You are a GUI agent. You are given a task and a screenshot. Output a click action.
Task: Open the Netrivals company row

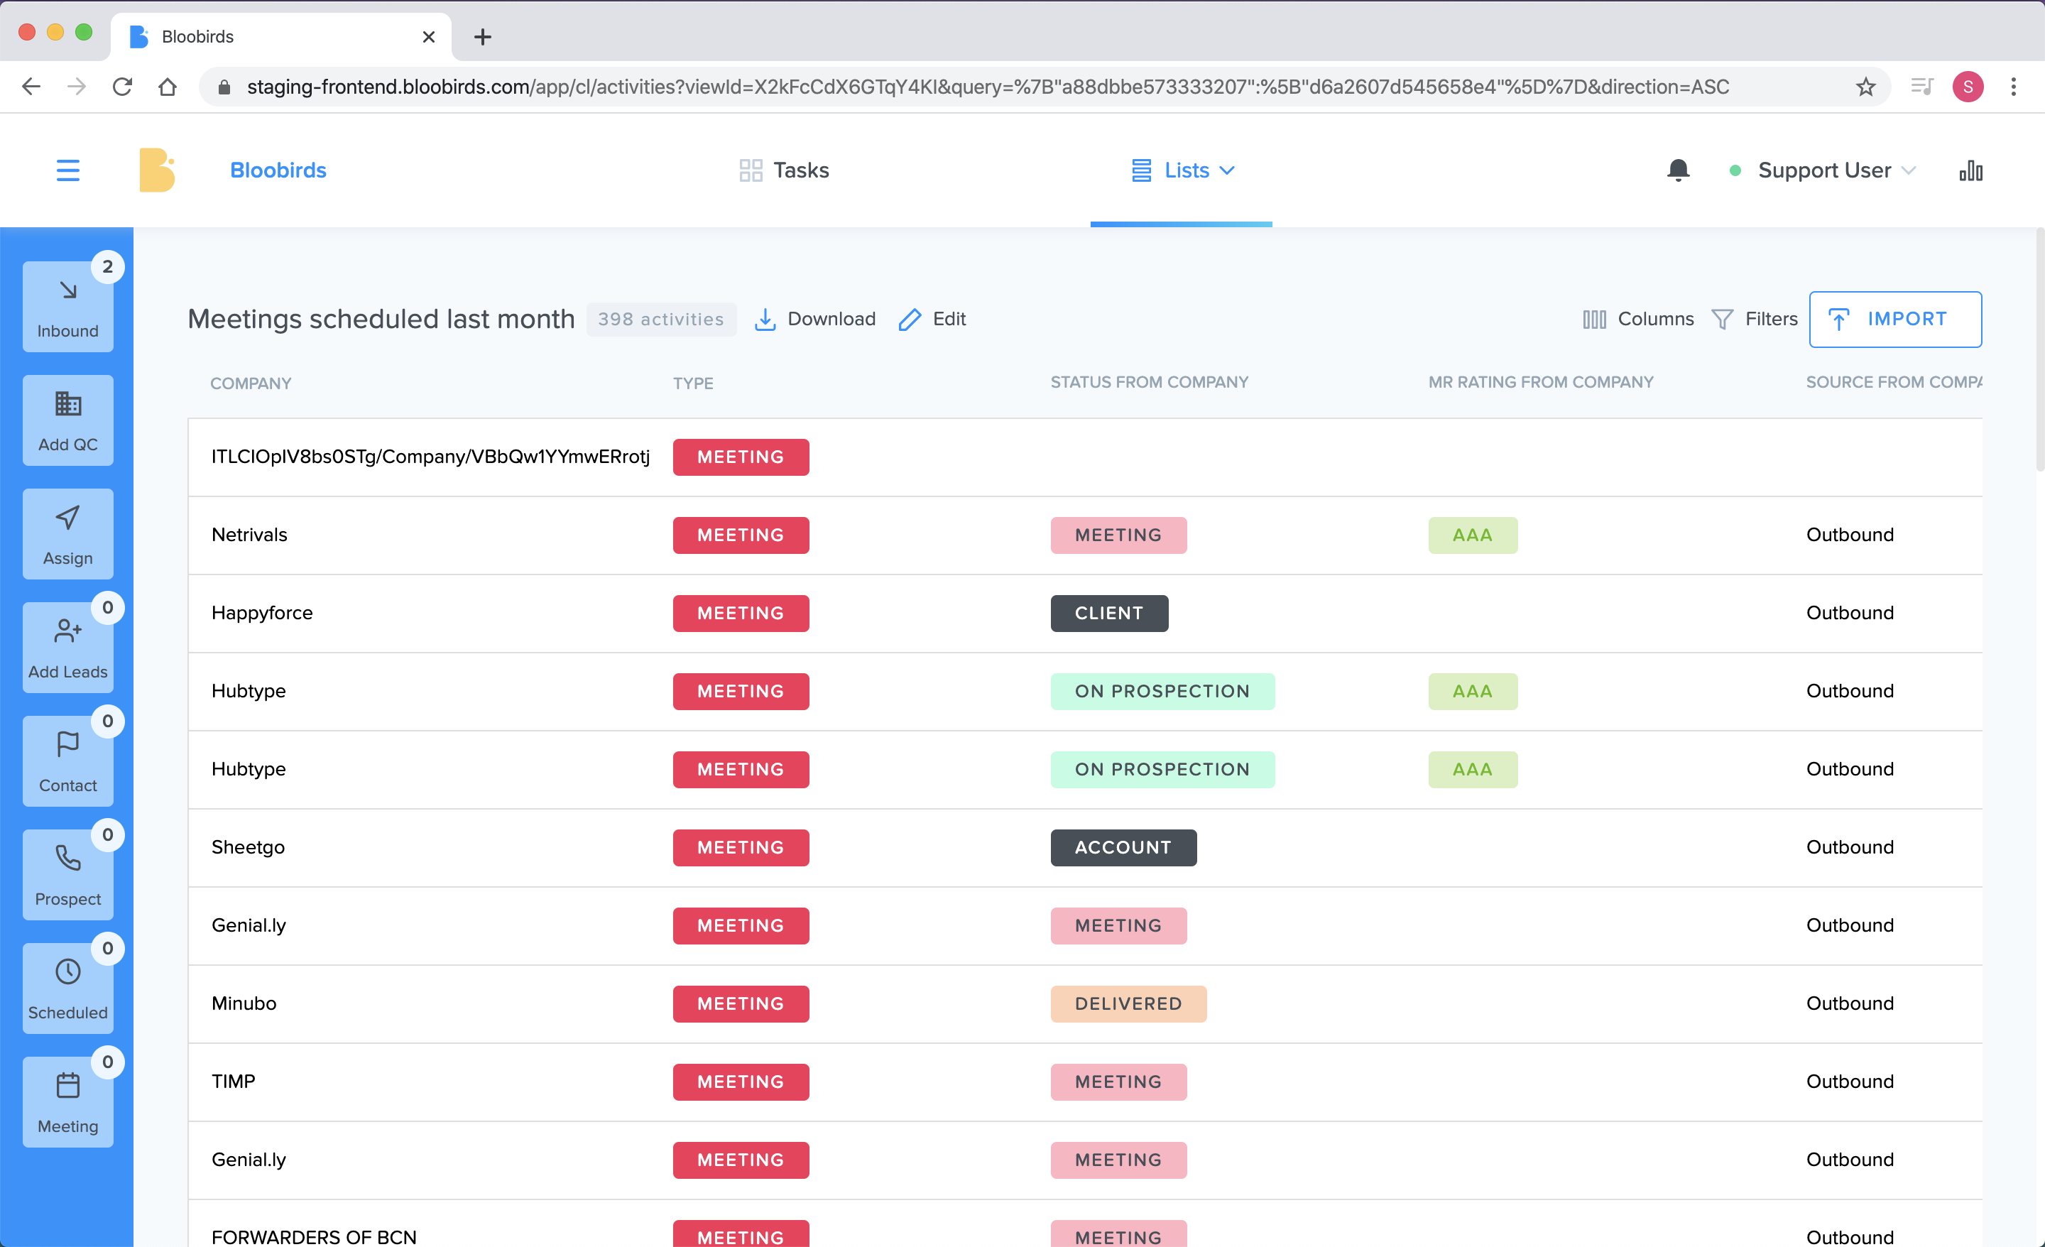[1085, 535]
